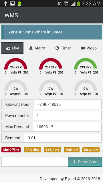Image resolution: width=103 pixels, height=183 pixels.
Task: Tap the Volts P2 gauge
Action: tap(51, 66)
